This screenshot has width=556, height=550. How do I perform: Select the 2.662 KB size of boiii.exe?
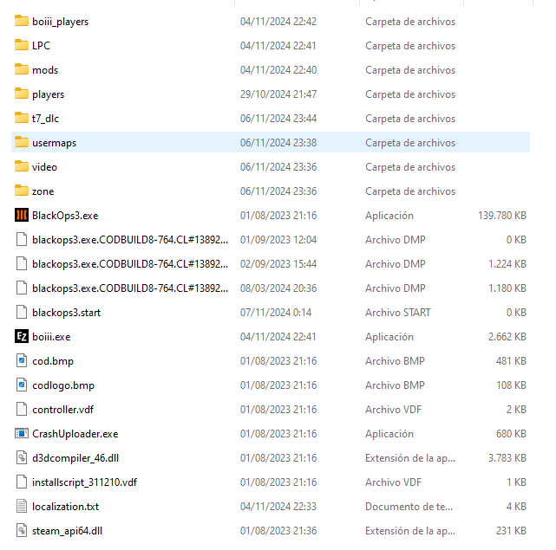click(507, 336)
